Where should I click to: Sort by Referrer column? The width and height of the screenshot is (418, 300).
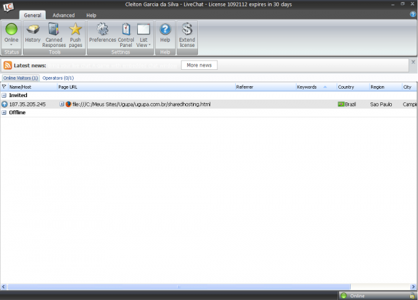point(265,87)
